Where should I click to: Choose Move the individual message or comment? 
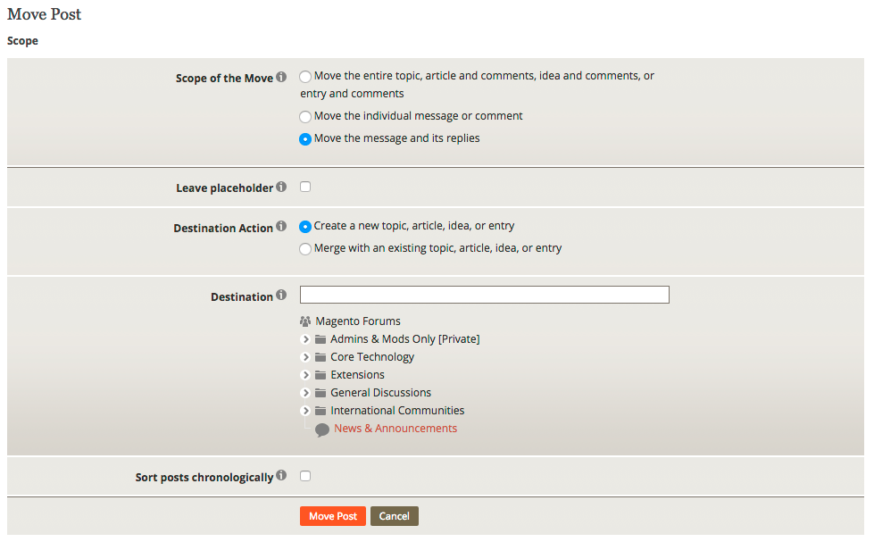tap(305, 117)
